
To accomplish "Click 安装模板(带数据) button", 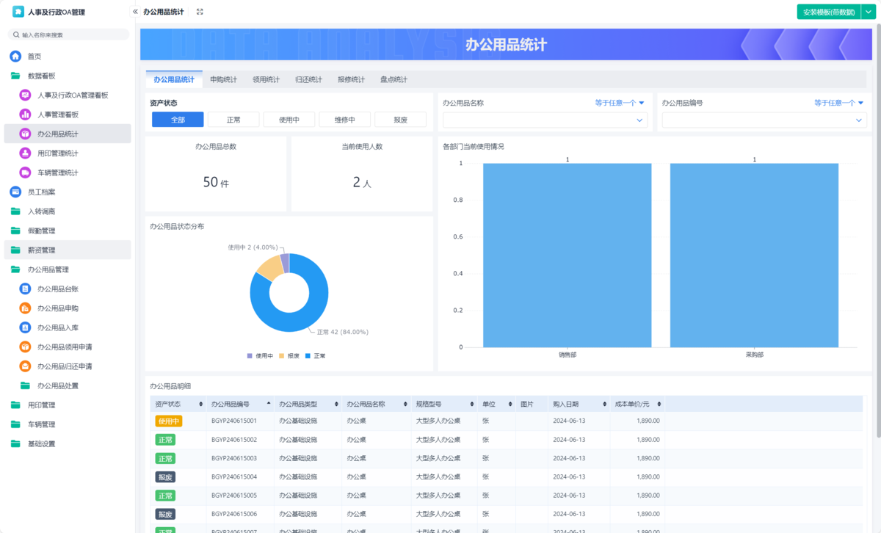I will (829, 12).
